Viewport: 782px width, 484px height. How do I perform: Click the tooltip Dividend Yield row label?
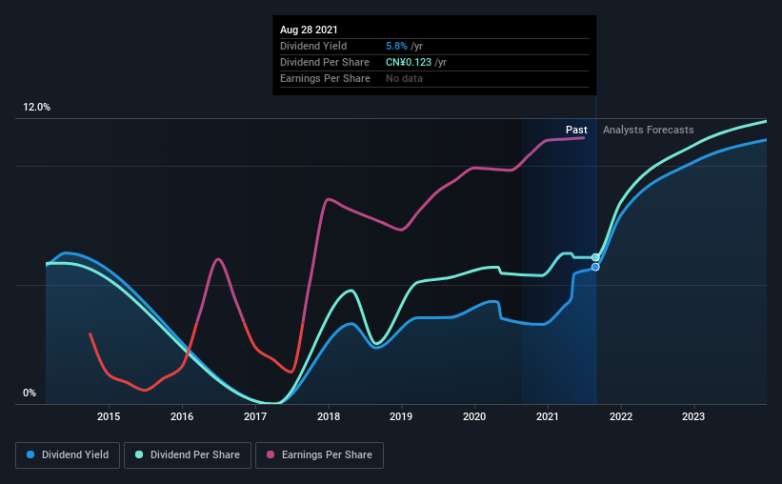[x=313, y=46]
